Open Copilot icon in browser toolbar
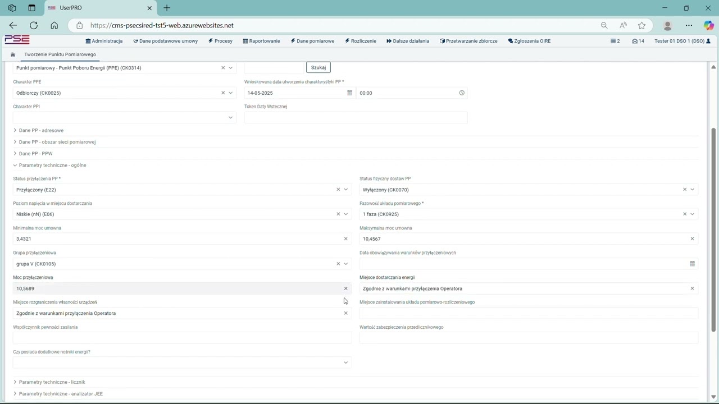The width and height of the screenshot is (719, 404). 708,25
